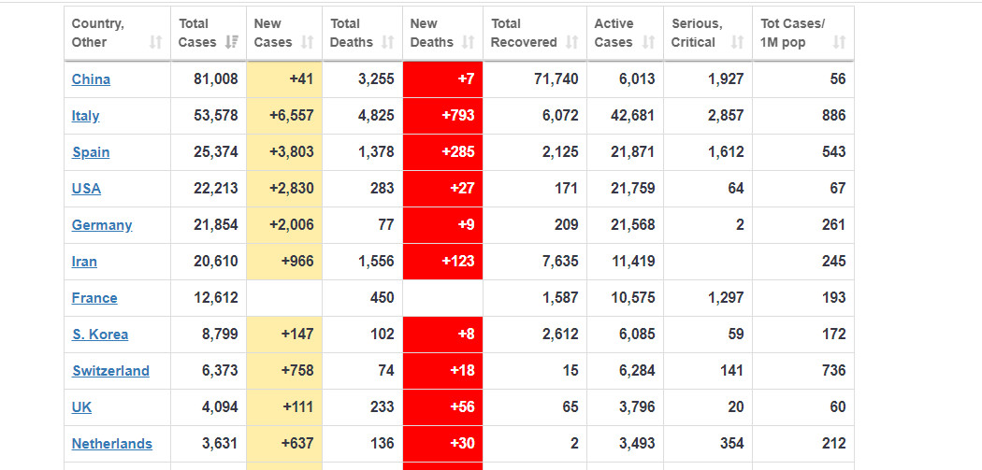Click sort arrows in Serious, Critical header
The height and width of the screenshot is (470, 982).
(x=737, y=42)
